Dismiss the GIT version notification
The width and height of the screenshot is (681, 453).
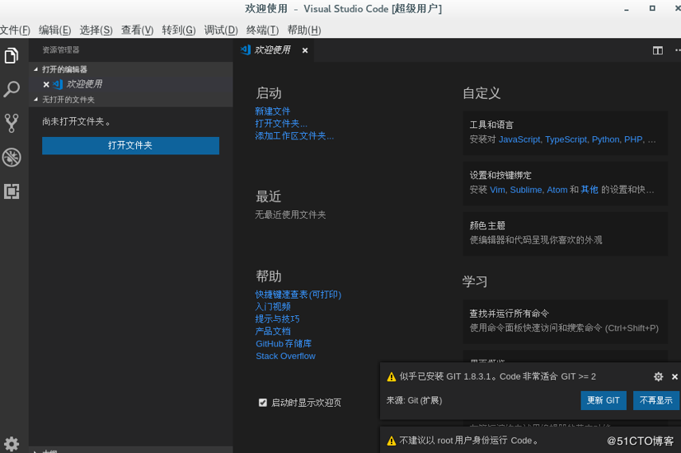pyautogui.click(x=674, y=376)
